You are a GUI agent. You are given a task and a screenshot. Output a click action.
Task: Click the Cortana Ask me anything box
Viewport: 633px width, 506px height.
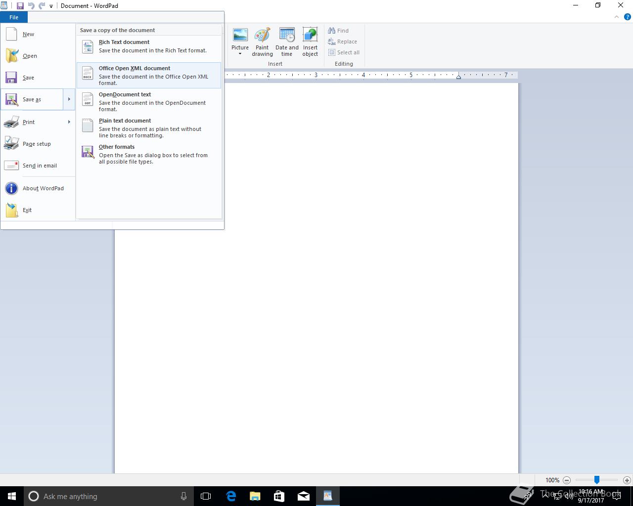(x=108, y=496)
